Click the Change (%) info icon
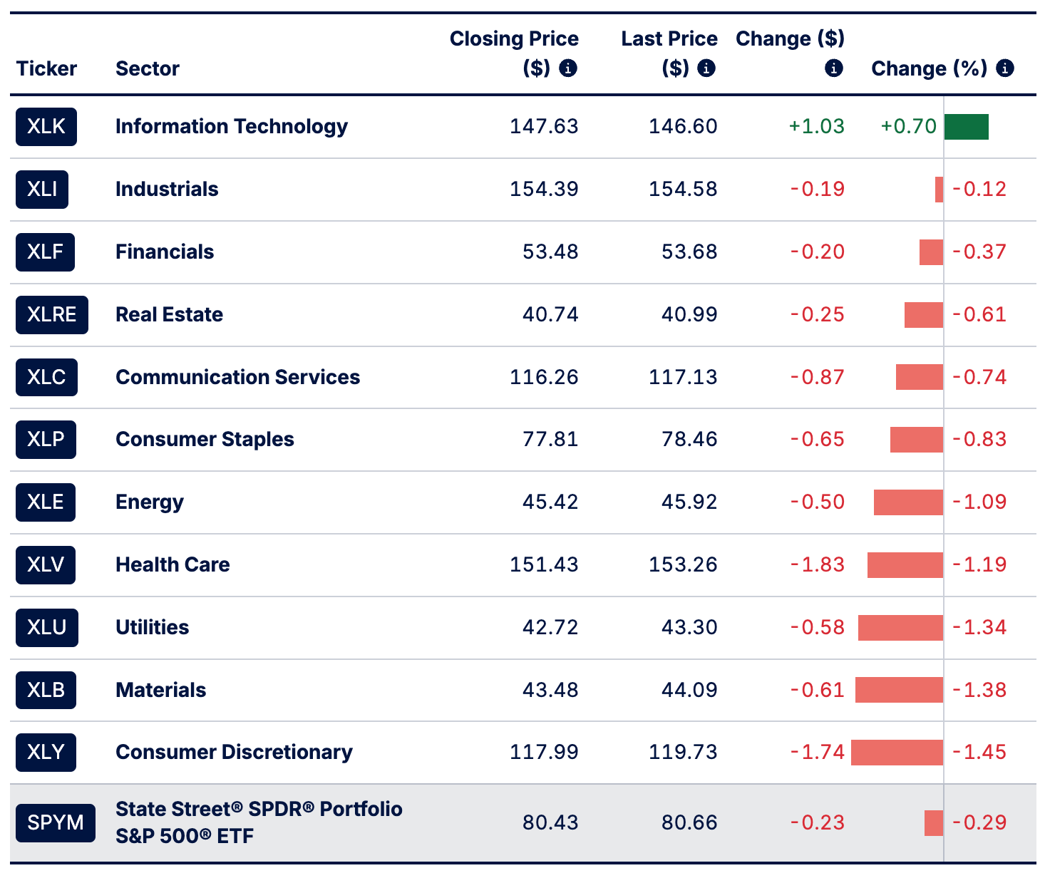Screen dimensions: 1045x878 point(1005,68)
